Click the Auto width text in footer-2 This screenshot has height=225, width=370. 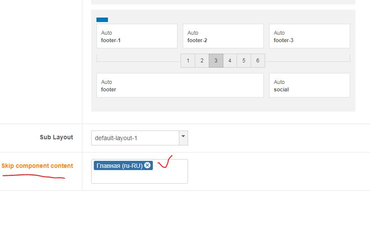193,33
